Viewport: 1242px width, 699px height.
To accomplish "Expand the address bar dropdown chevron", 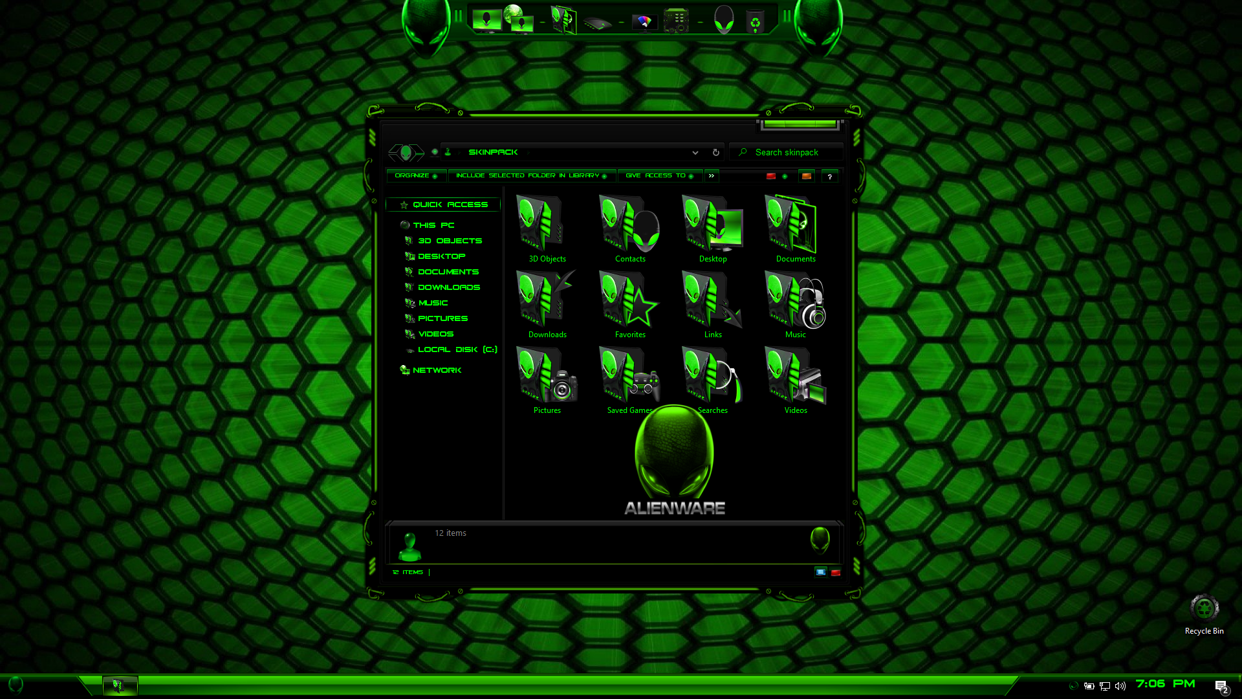I will click(x=695, y=153).
